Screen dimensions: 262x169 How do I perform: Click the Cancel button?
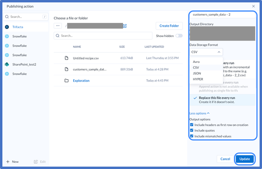225,159
